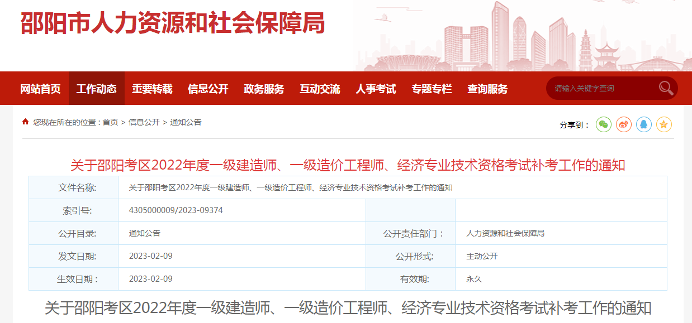Viewport: 692px width, 323px height.
Task: Click 永久 validity value
Action: coord(474,279)
